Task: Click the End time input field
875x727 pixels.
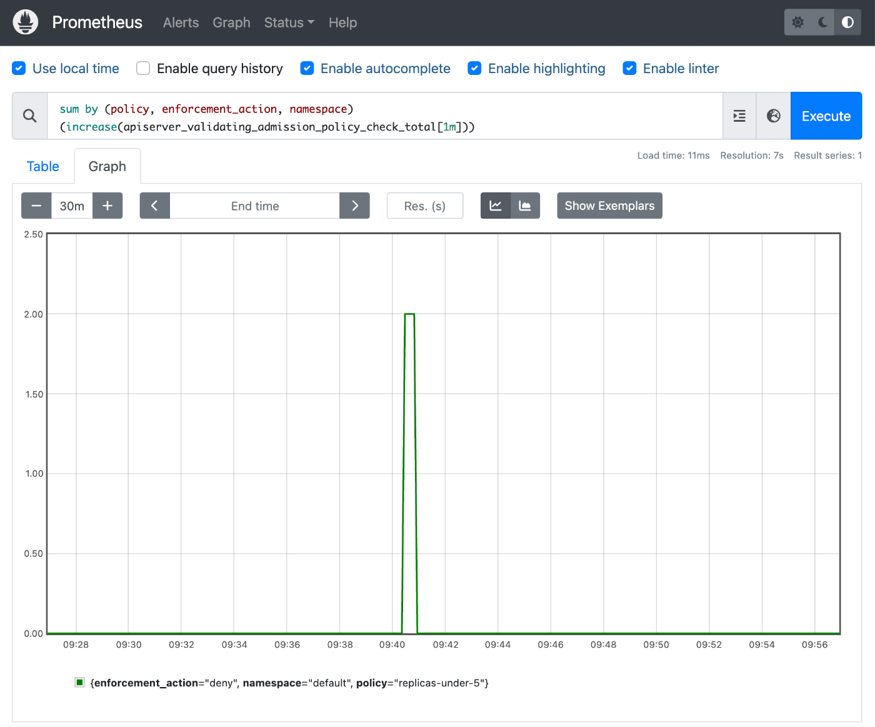Action: 255,205
